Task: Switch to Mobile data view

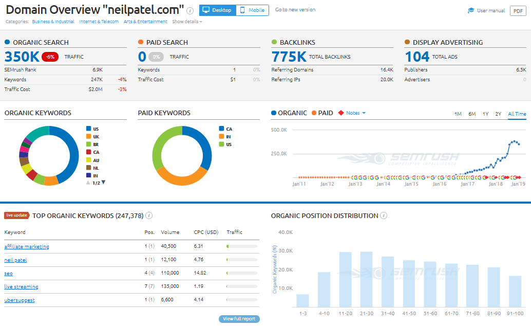Action: pos(252,10)
